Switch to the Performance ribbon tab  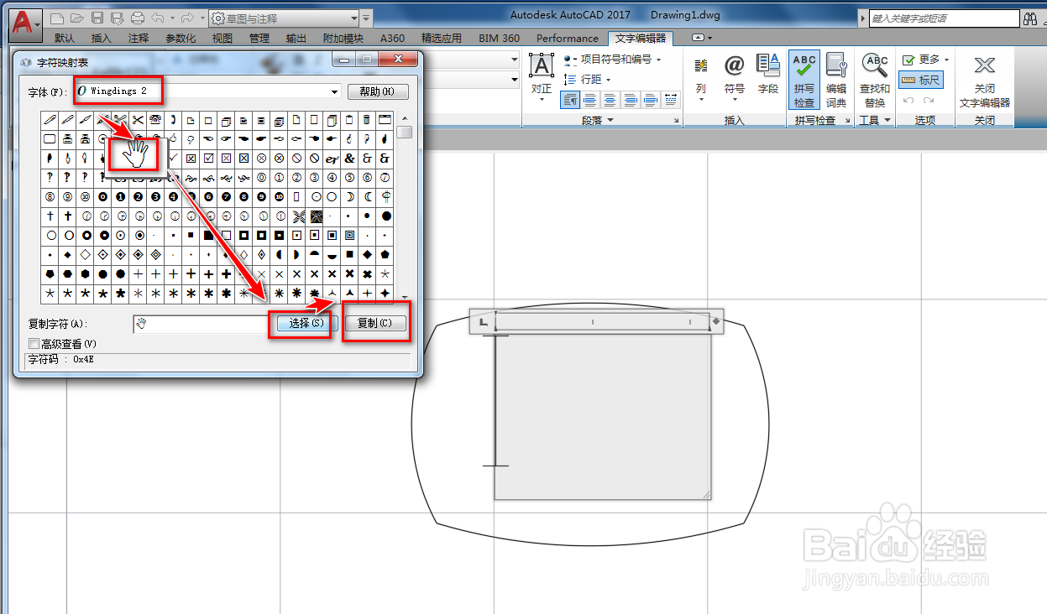coord(568,39)
